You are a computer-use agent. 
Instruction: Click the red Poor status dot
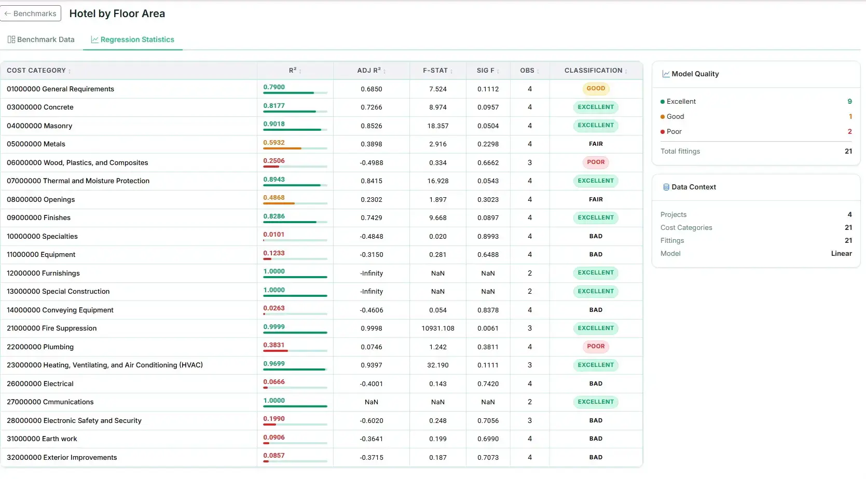(x=663, y=132)
